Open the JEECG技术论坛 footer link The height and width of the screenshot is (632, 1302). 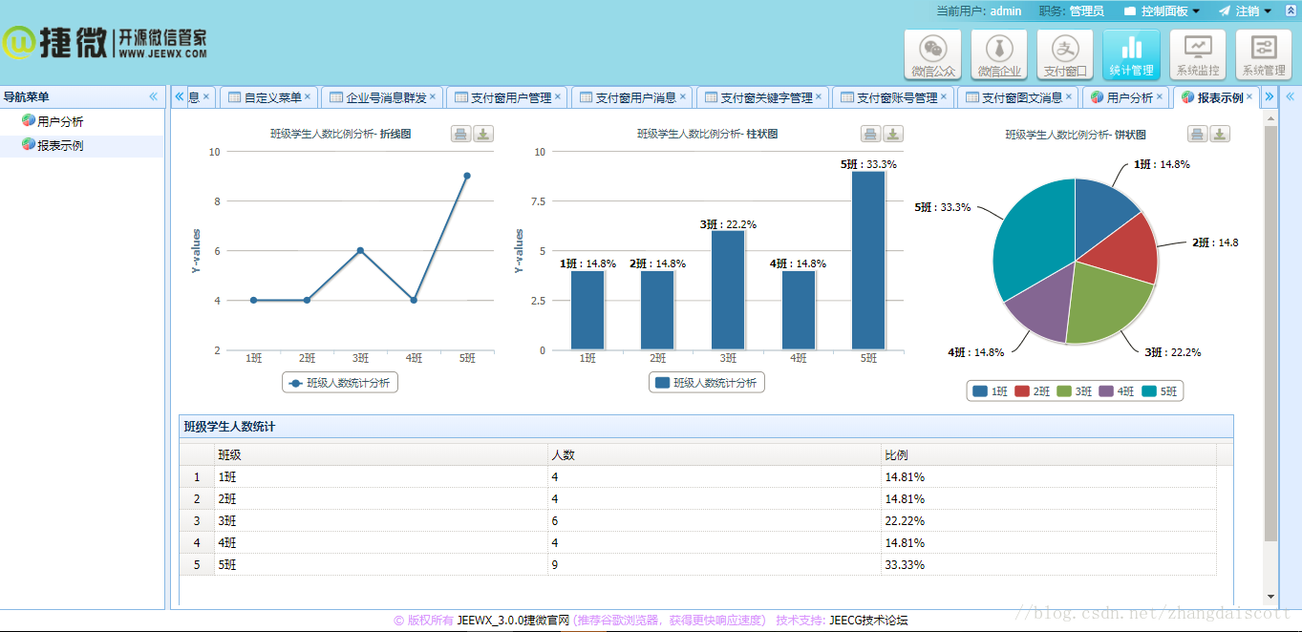[x=868, y=620]
